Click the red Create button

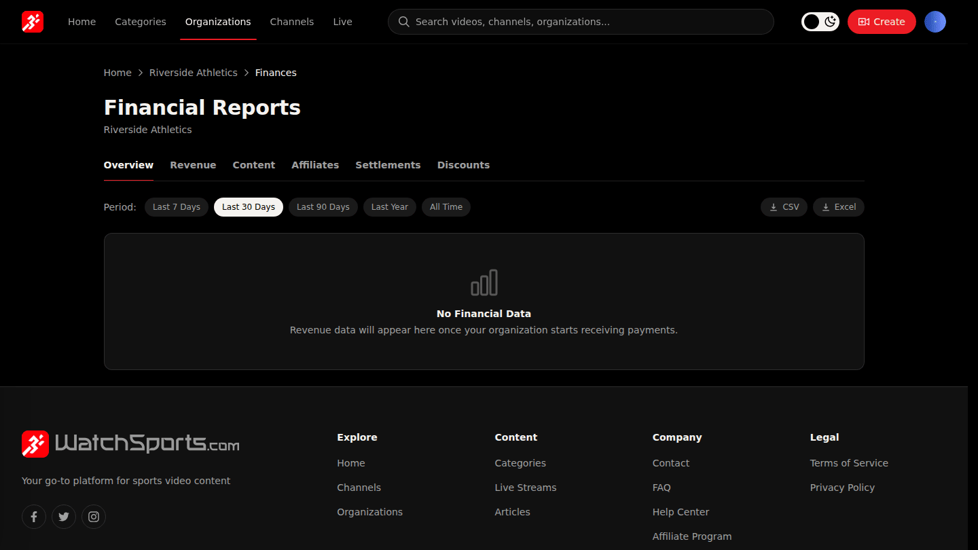[882, 22]
